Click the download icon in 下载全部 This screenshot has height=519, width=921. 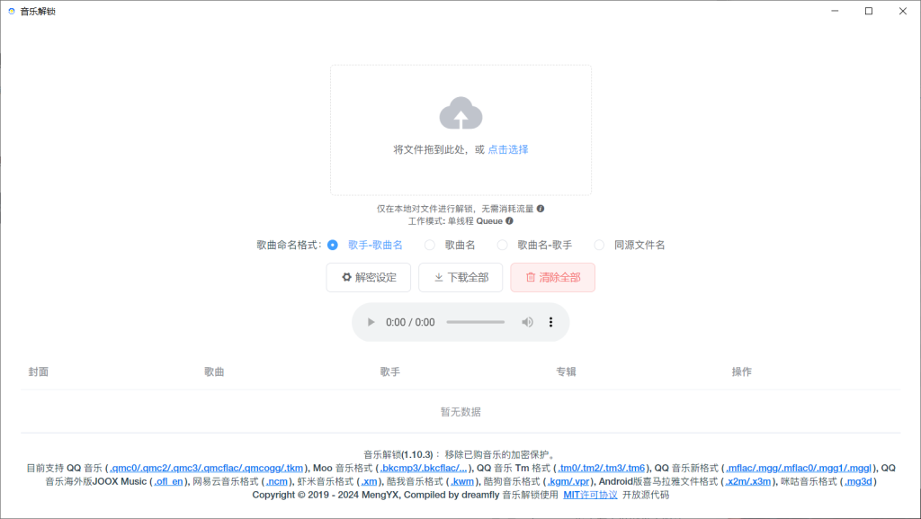click(x=440, y=277)
